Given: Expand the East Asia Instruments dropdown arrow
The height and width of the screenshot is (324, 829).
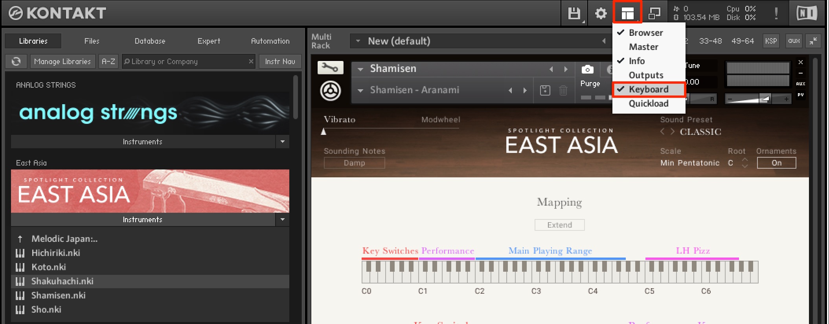Looking at the screenshot, I should 283,219.
